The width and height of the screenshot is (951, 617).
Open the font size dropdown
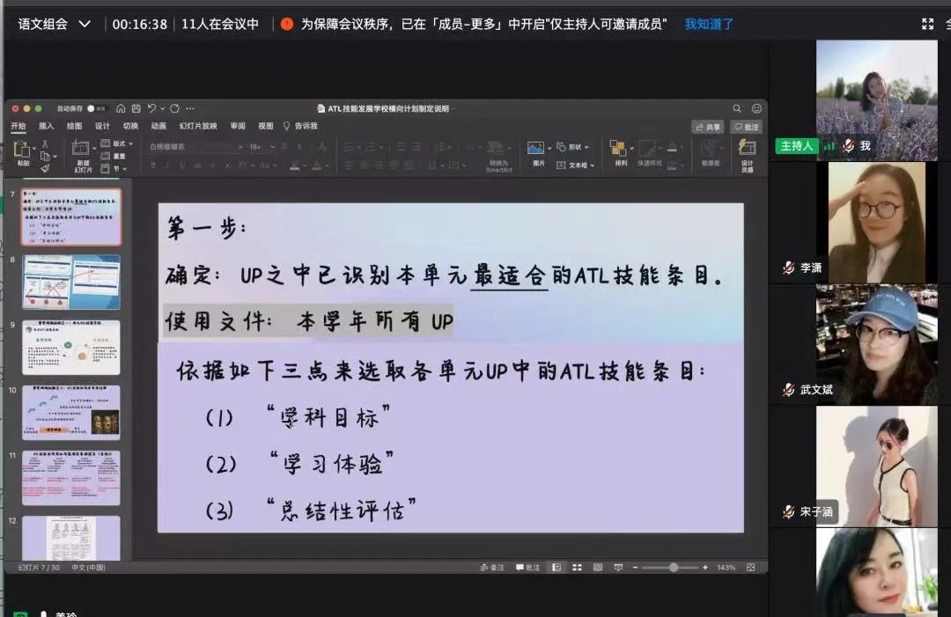[272, 147]
